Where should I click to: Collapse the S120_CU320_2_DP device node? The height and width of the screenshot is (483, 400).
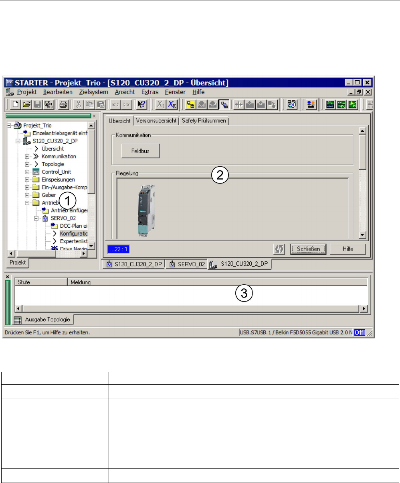17,141
